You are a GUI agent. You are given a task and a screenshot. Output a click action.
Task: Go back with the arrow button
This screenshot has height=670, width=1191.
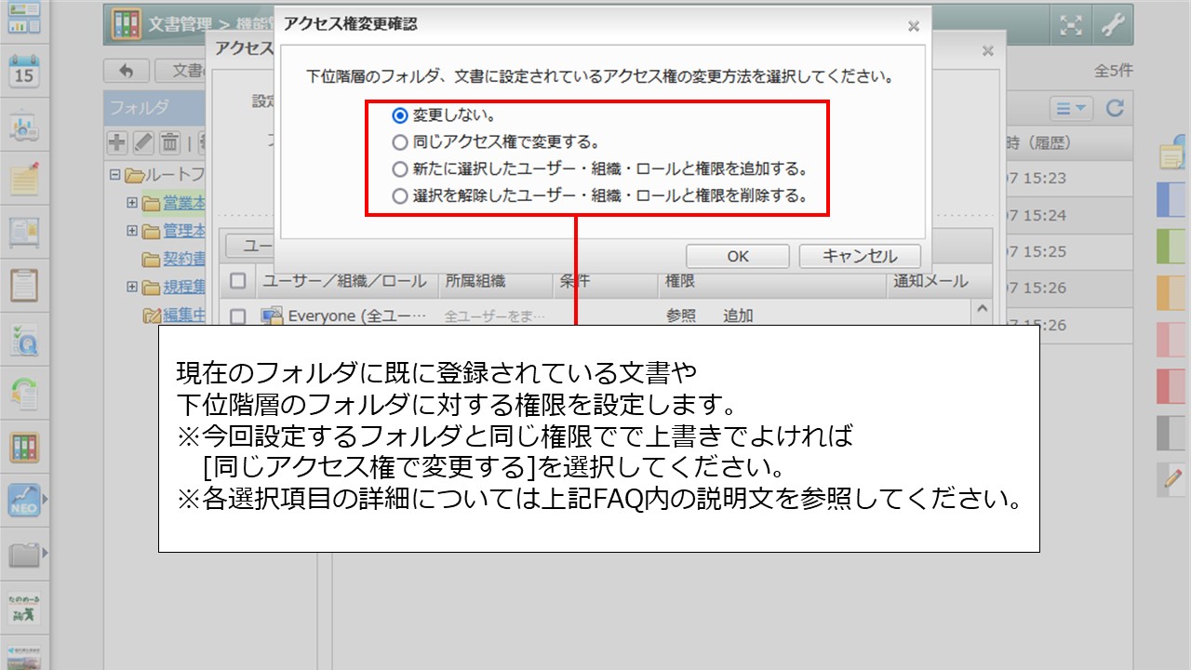127,72
